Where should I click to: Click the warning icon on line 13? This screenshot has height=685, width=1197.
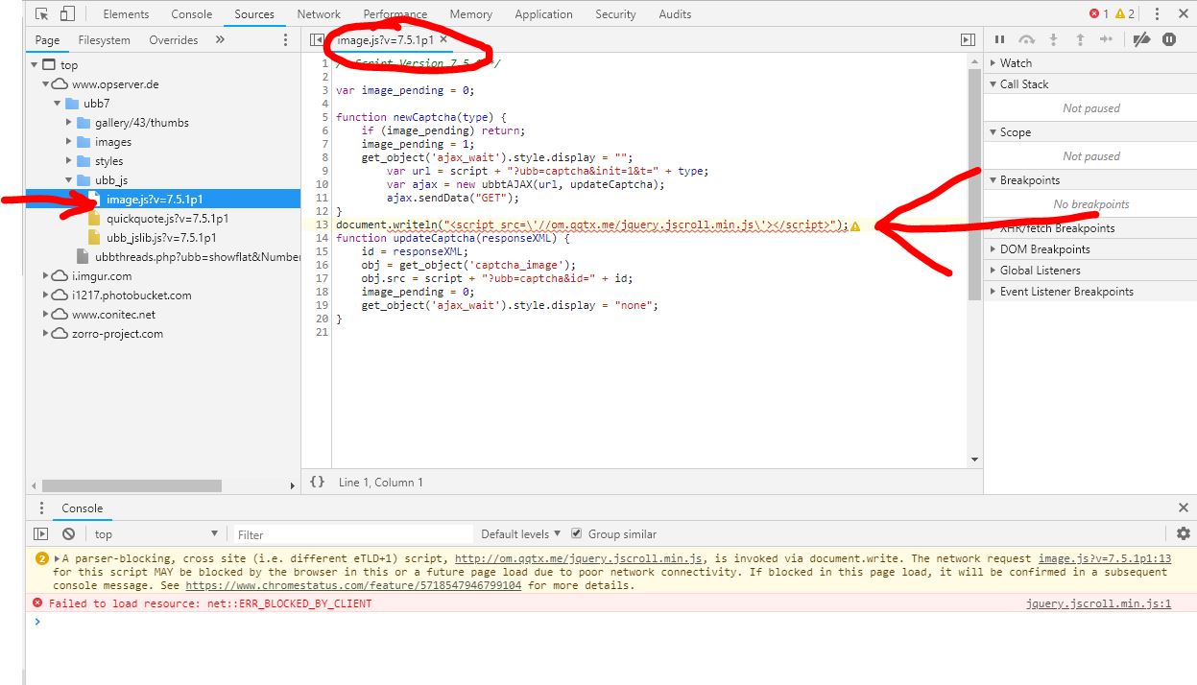pos(855,225)
